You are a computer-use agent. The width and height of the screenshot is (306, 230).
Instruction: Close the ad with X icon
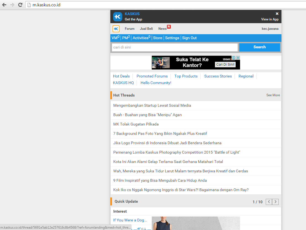point(238,58)
